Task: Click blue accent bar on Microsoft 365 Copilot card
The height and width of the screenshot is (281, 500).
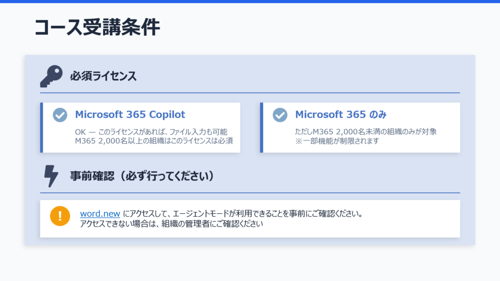Action: click(42, 127)
